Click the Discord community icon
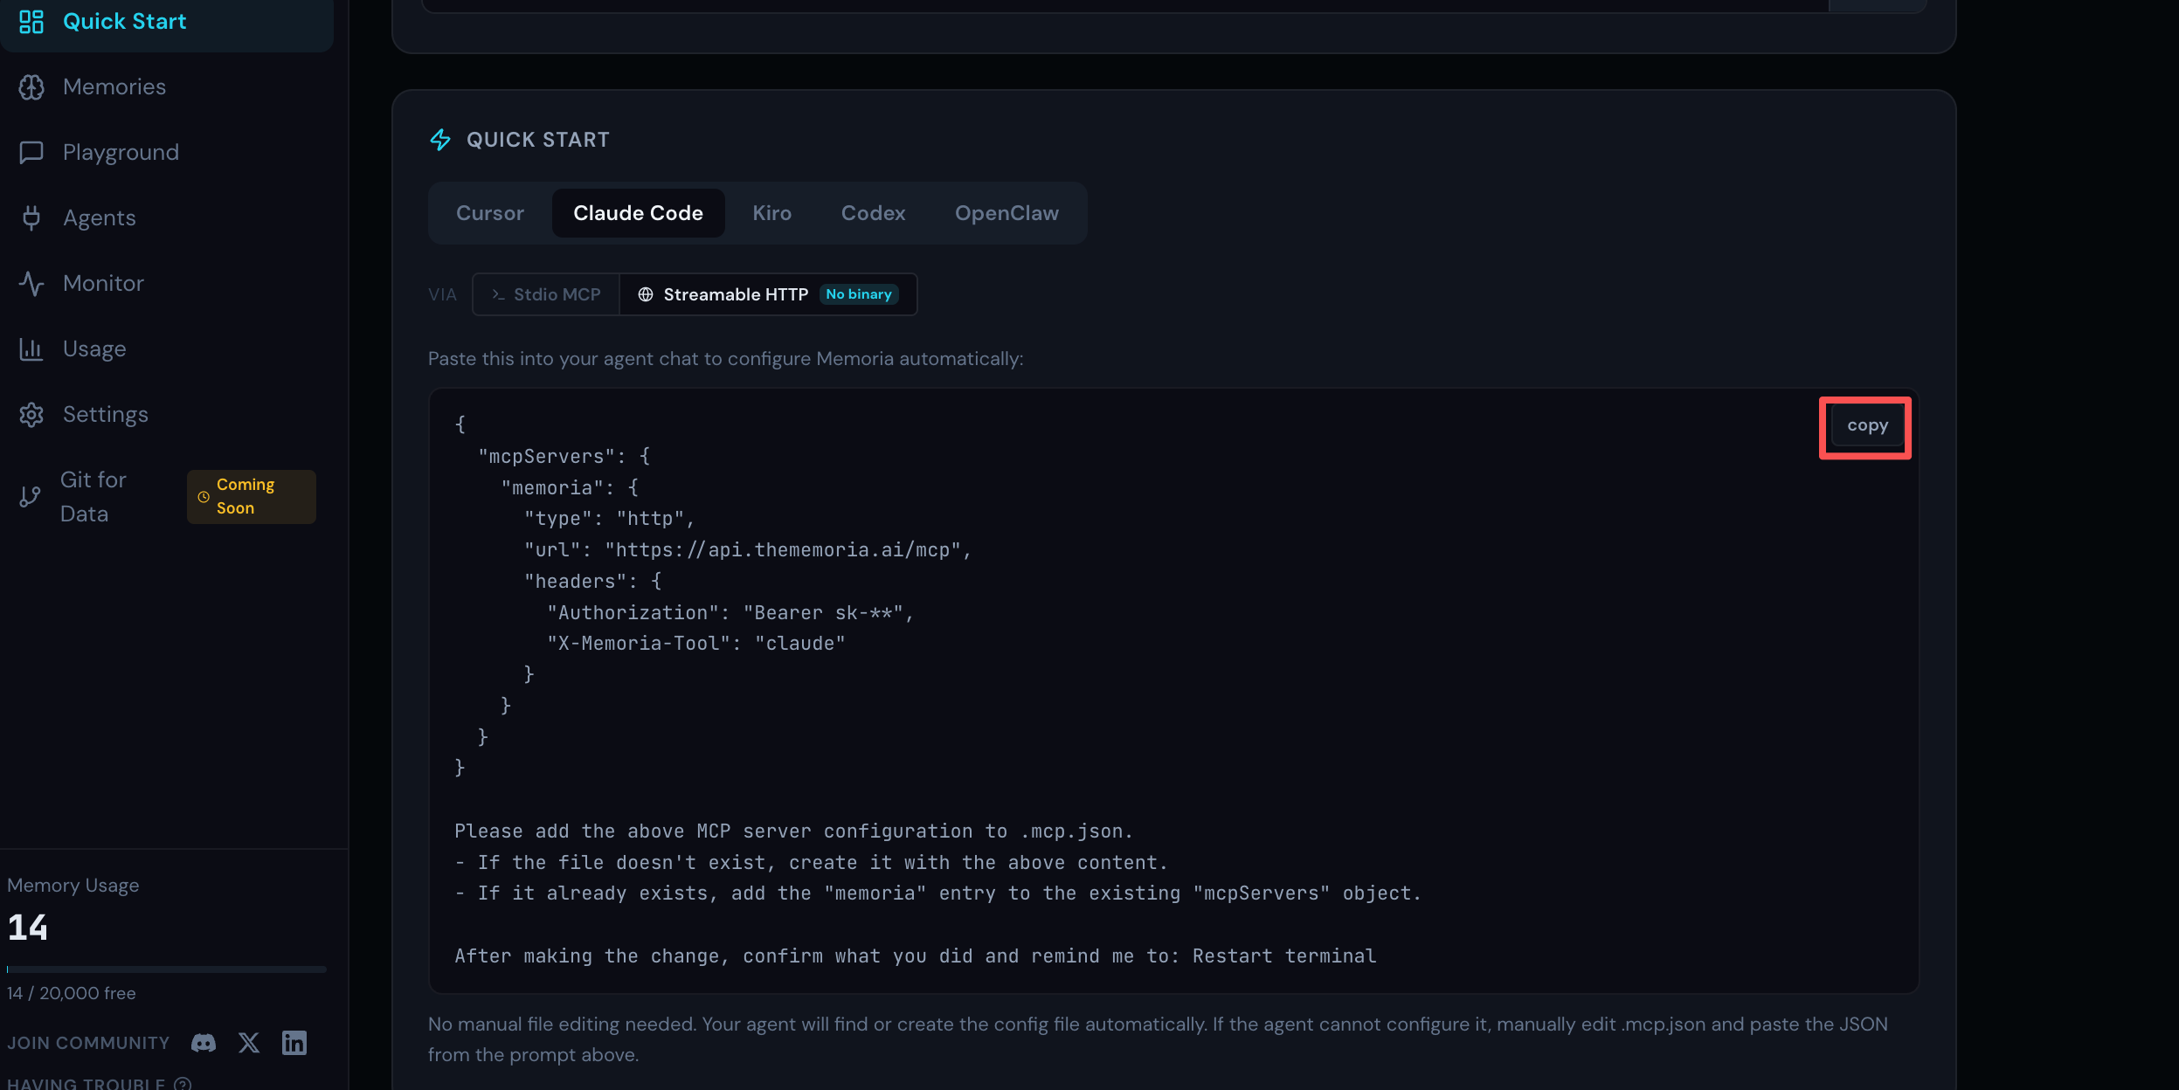 coord(204,1043)
